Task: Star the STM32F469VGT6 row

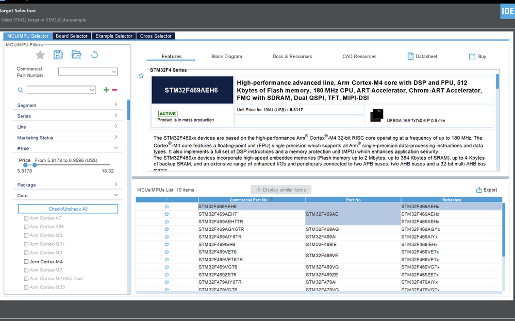Action: [167, 267]
